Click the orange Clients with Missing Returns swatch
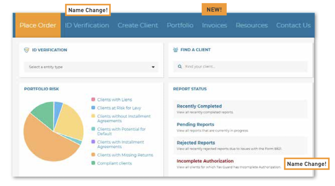 click(93, 155)
